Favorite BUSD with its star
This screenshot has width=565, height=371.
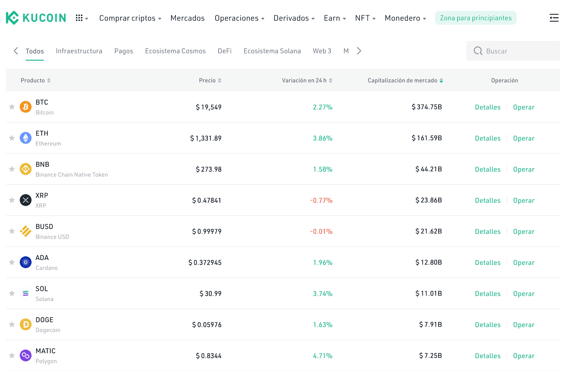(12, 231)
